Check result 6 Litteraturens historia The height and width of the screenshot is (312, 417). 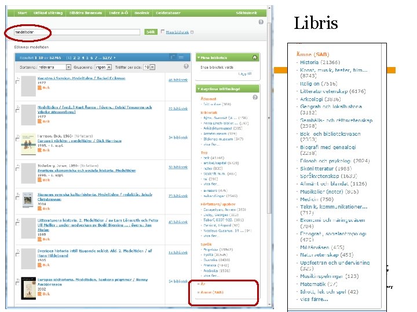point(17,224)
